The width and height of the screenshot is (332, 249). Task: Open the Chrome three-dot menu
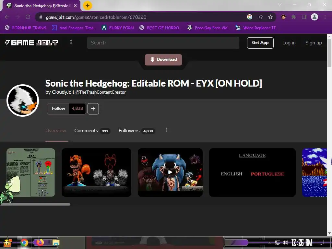tap(325, 17)
